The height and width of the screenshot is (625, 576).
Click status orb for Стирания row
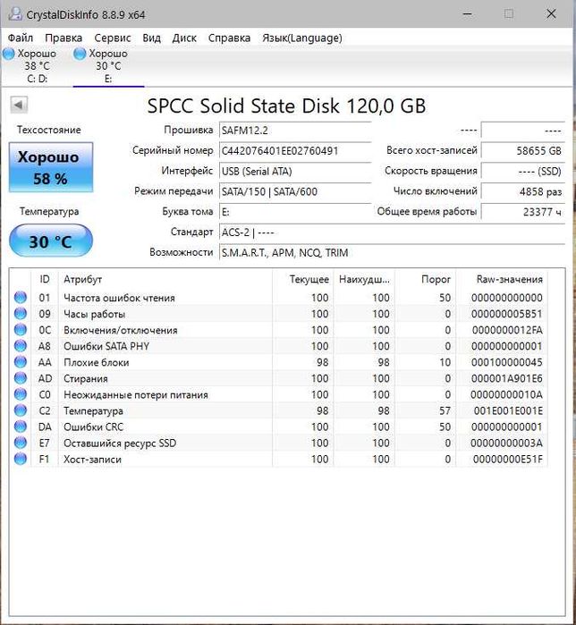[x=21, y=378]
